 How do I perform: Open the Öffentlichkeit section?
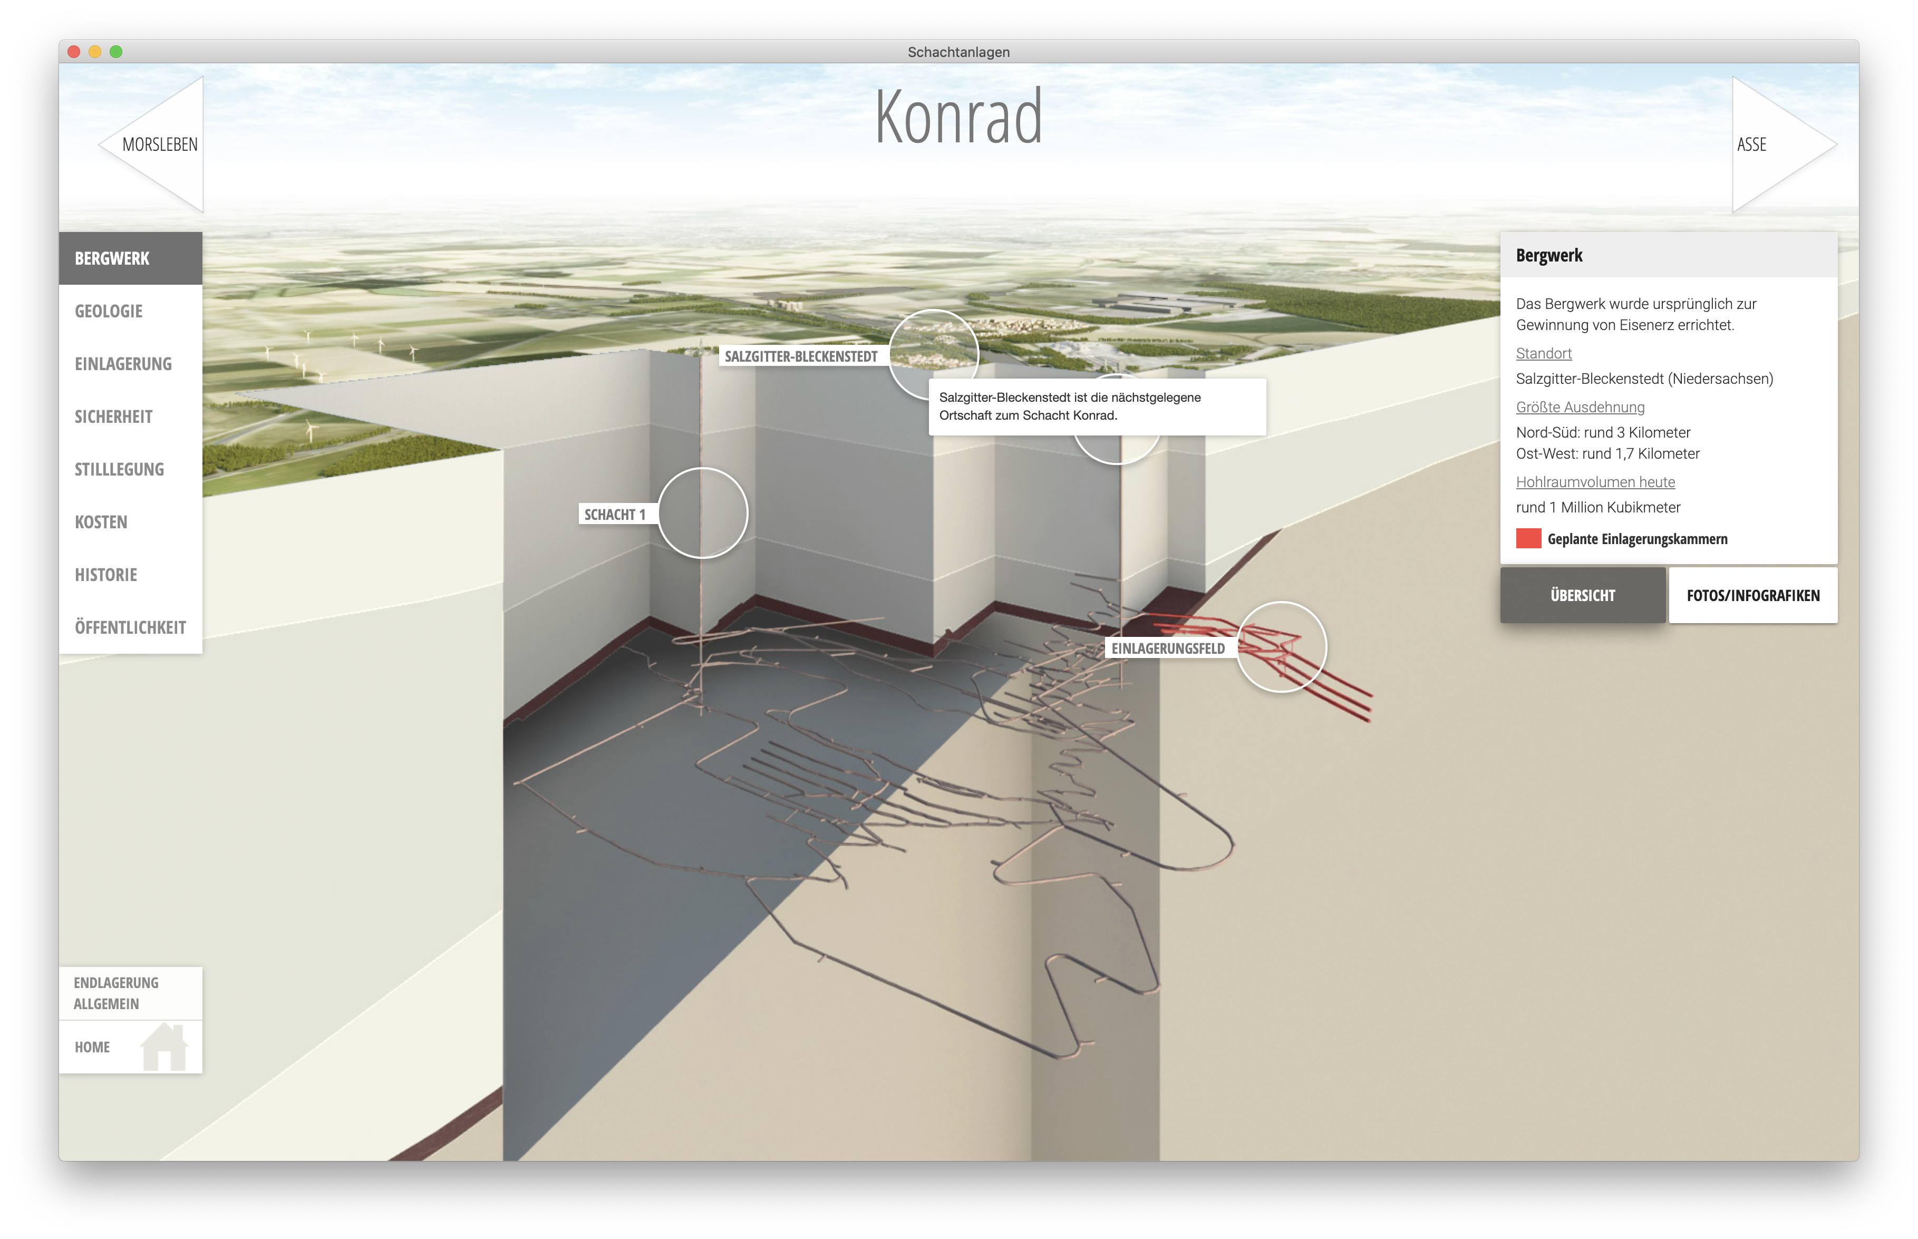(x=130, y=627)
